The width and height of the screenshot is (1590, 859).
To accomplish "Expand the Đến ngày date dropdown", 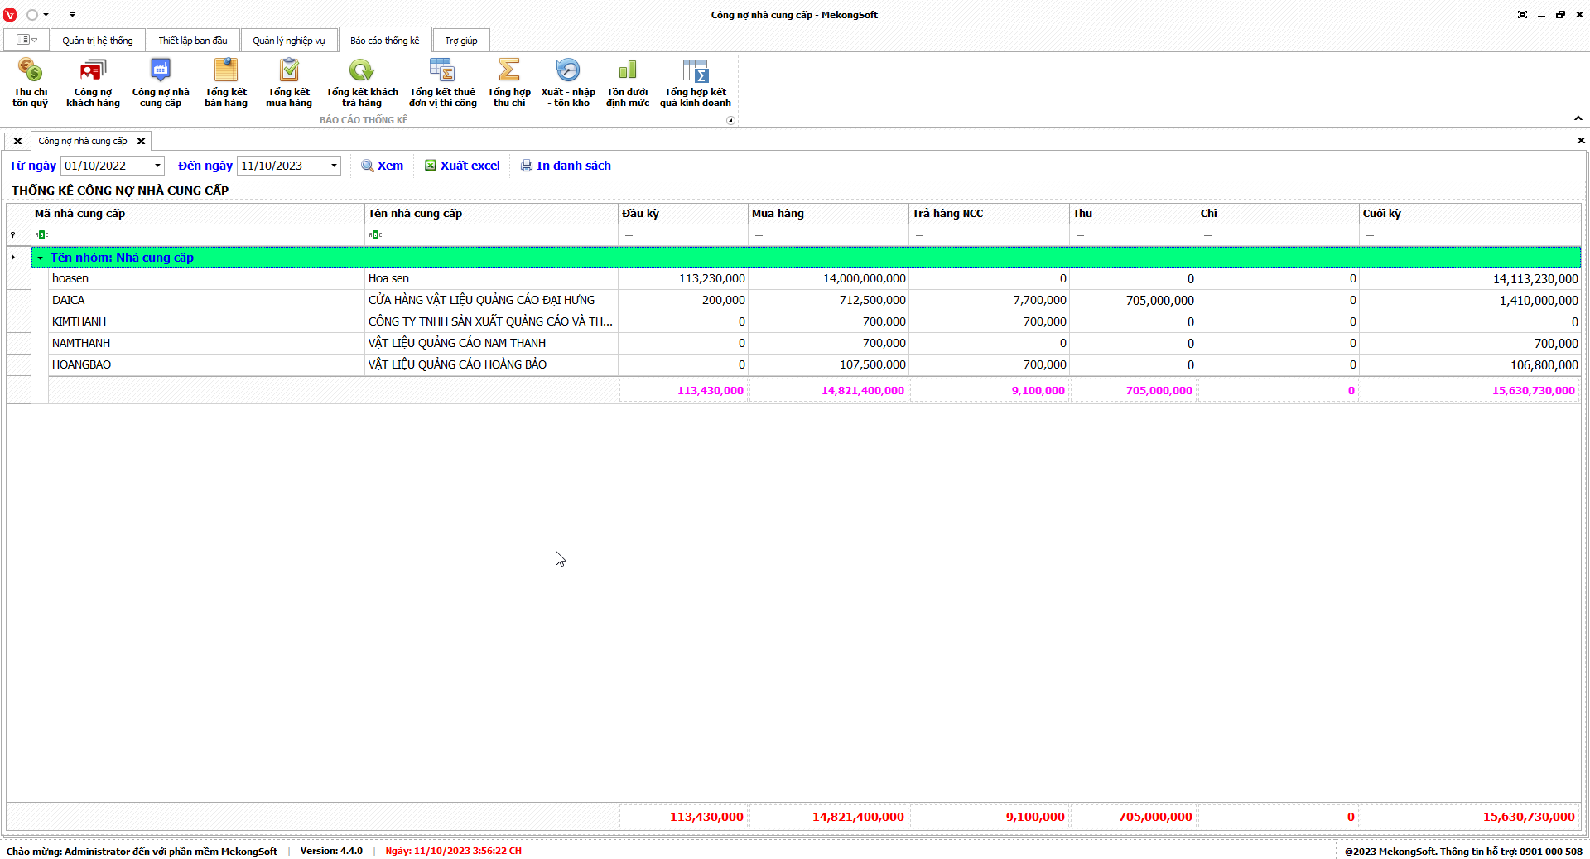I will coord(334,166).
